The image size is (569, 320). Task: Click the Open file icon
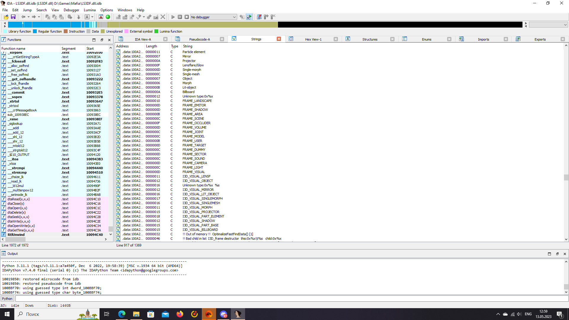[x=6, y=17]
